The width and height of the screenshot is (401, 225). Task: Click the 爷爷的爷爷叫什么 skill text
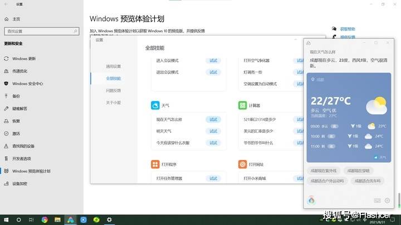coord(258,143)
